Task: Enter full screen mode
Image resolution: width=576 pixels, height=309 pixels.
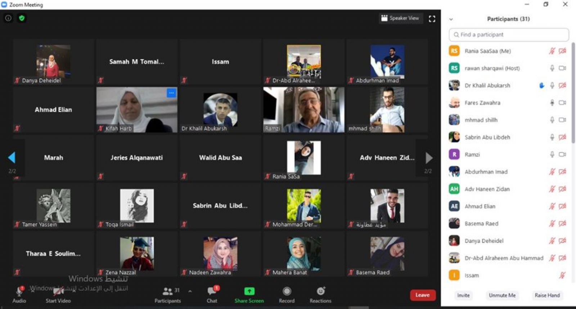Action: [x=432, y=19]
